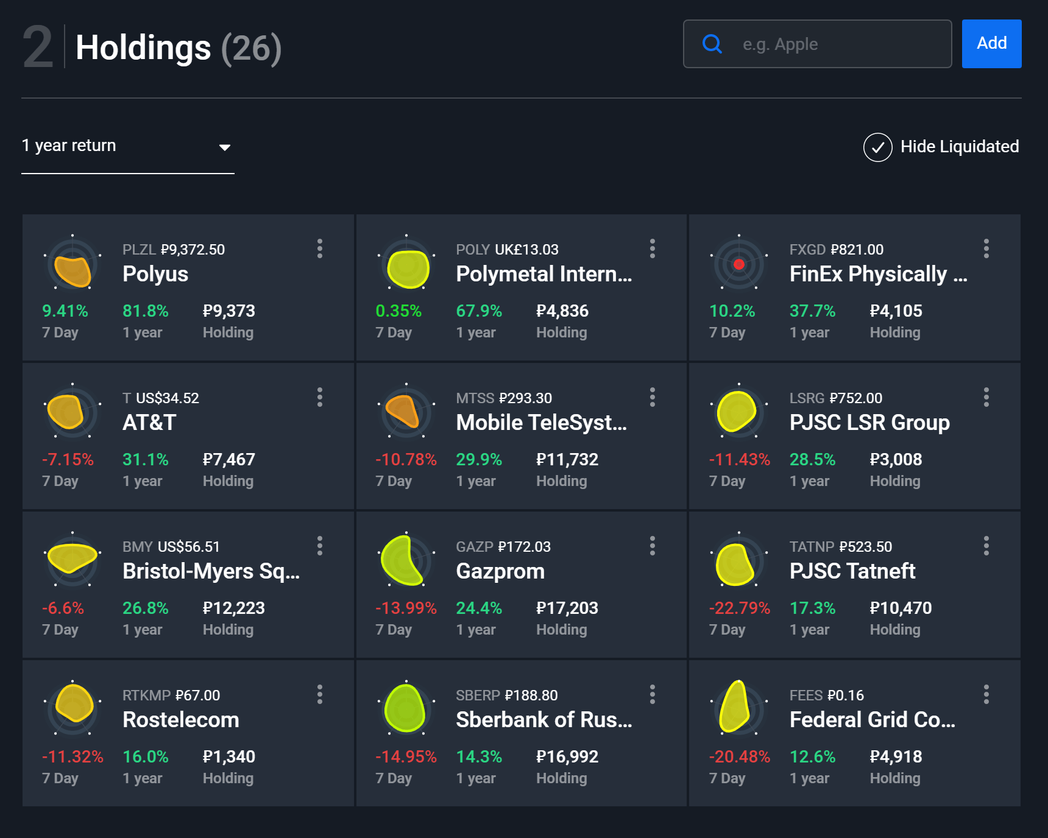Click the Polyus 81.8% 1 year return
The height and width of the screenshot is (838, 1048).
pyautogui.click(x=146, y=311)
